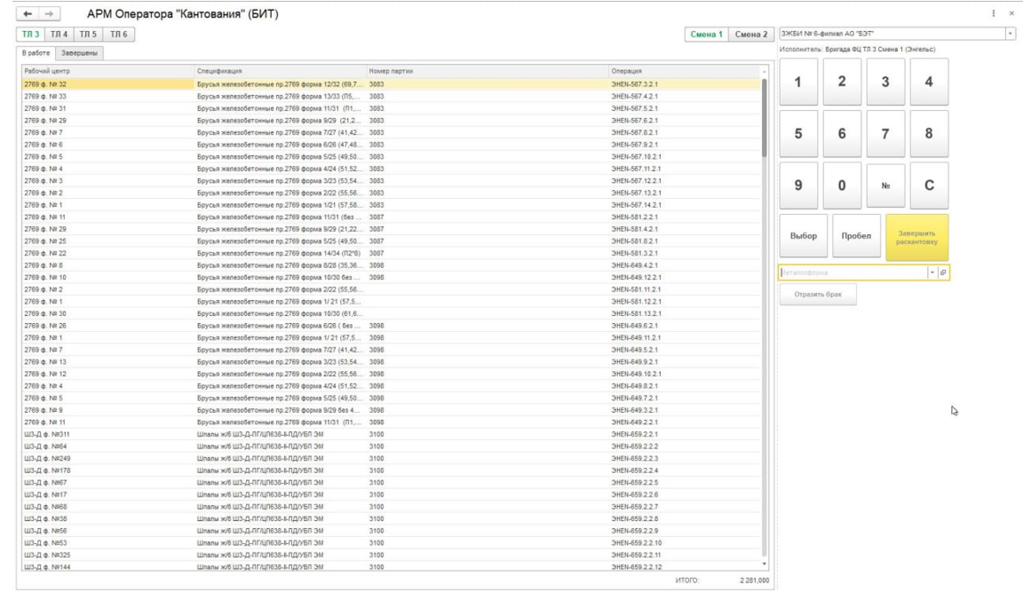Select shift Смена 1

(706, 35)
